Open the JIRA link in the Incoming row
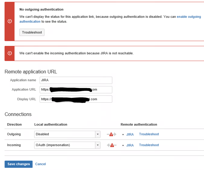204x170 pixels. [130, 145]
